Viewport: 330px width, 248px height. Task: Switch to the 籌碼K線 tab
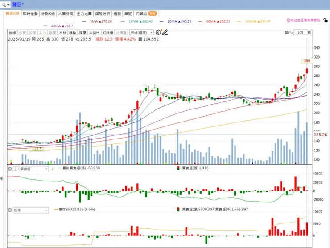[12, 13]
